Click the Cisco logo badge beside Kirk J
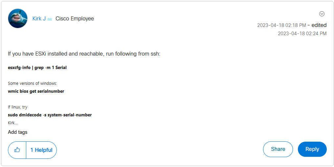This screenshot has width=334, height=167. click(50, 19)
